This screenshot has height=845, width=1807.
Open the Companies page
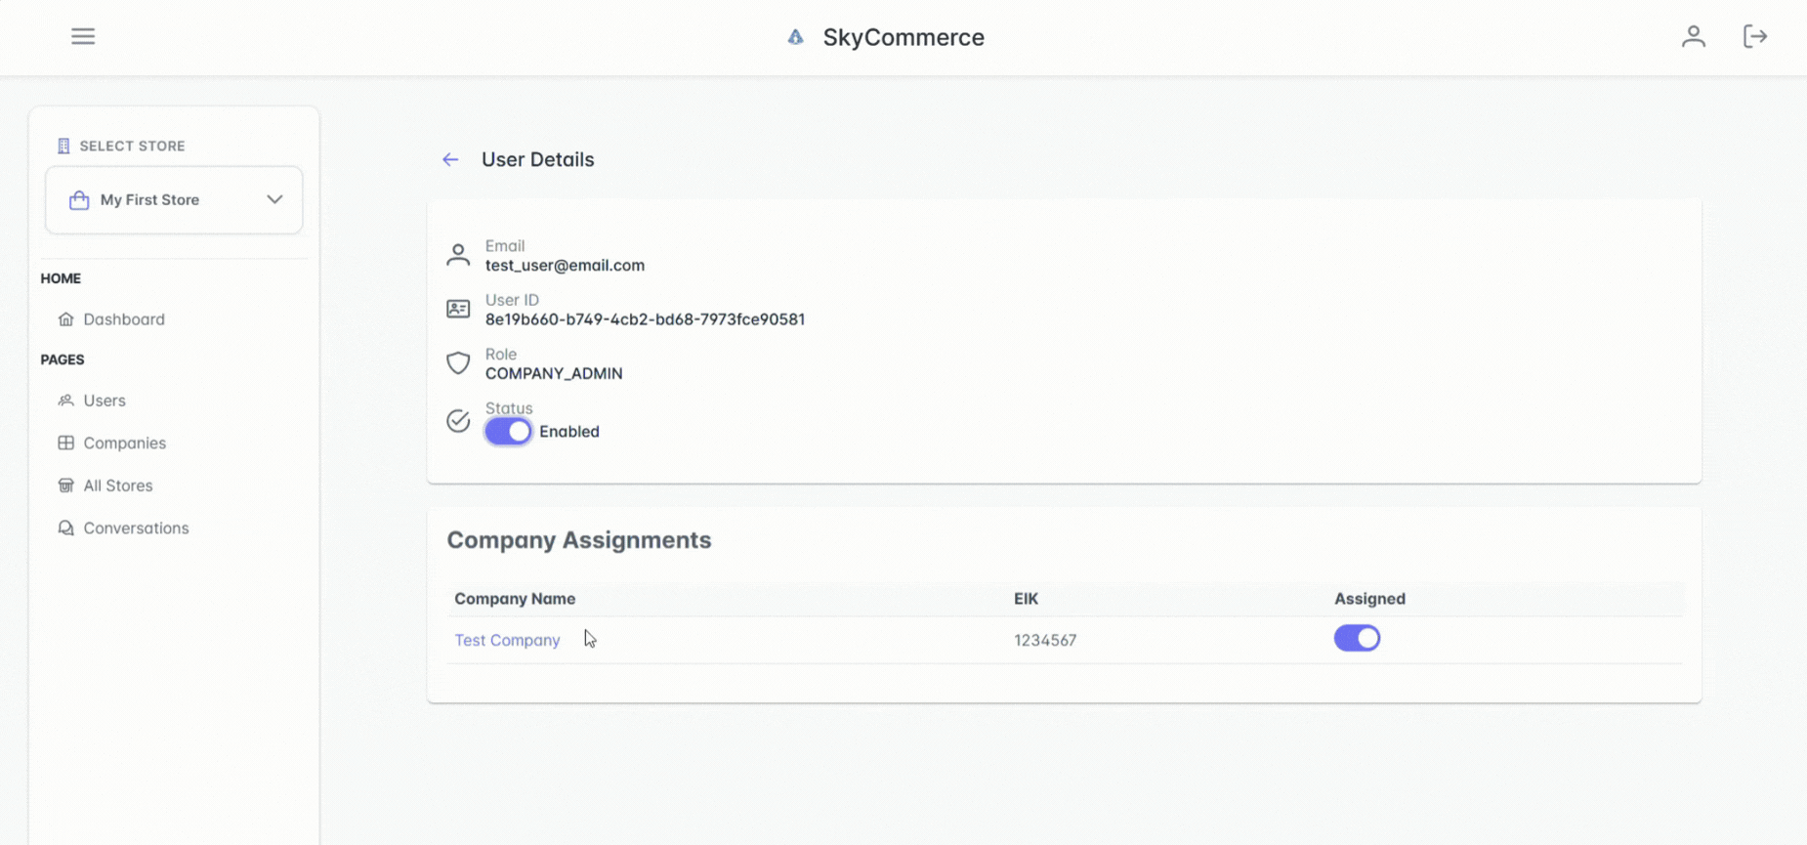tap(125, 443)
